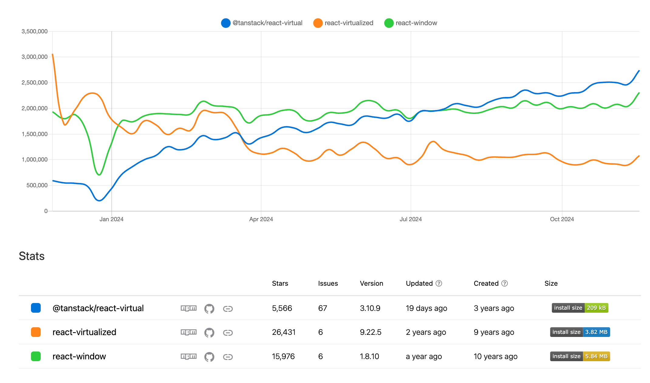650x383 pixels.
Task: Select version 1.8.10
Action: (369, 356)
